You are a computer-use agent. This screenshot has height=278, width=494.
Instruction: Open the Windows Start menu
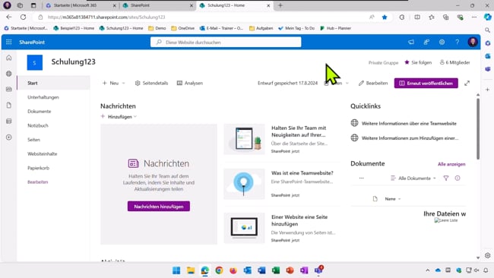[176, 270]
